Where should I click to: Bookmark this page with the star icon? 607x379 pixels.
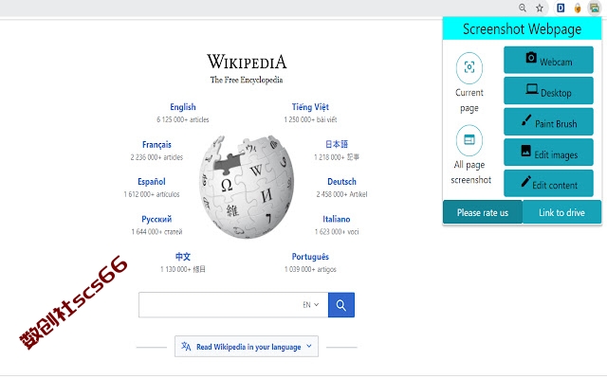pos(540,9)
